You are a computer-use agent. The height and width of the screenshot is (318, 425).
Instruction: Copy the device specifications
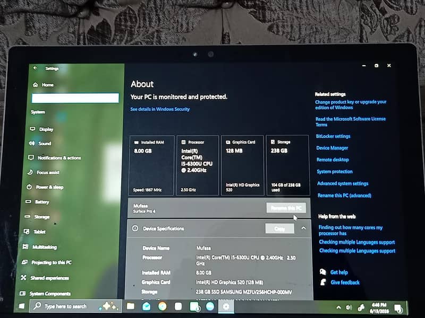click(x=279, y=229)
